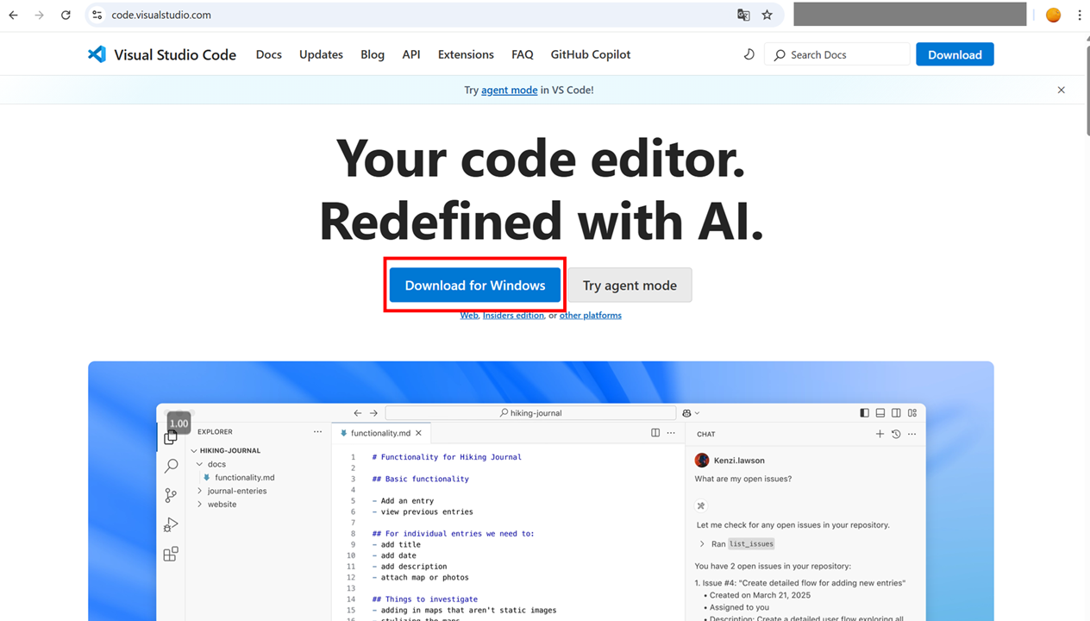Close the functionality.md editor tab
Screen dimensions: 1090x621
(x=419, y=433)
